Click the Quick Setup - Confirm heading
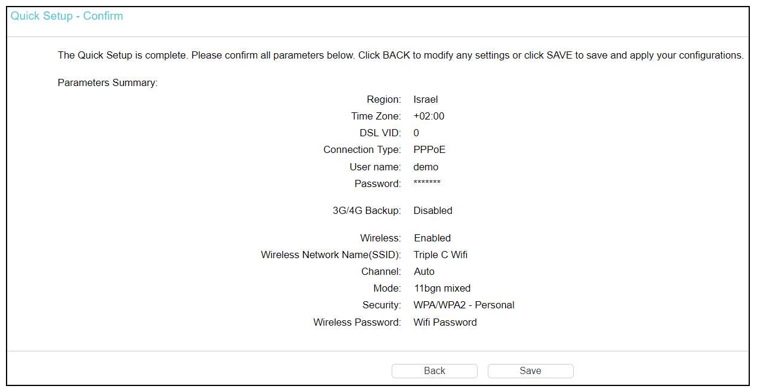This screenshot has height=392, width=757. [x=67, y=16]
